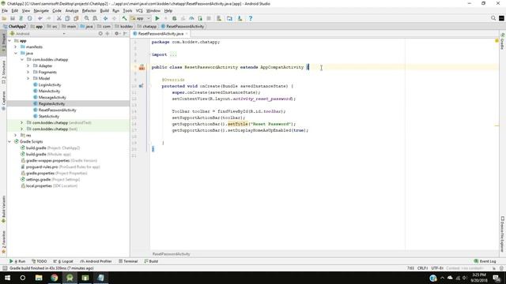506x284 pixels.
Task: Click the Replace toolbar icon
Action: pyautogui.click(x=95, y=18)
